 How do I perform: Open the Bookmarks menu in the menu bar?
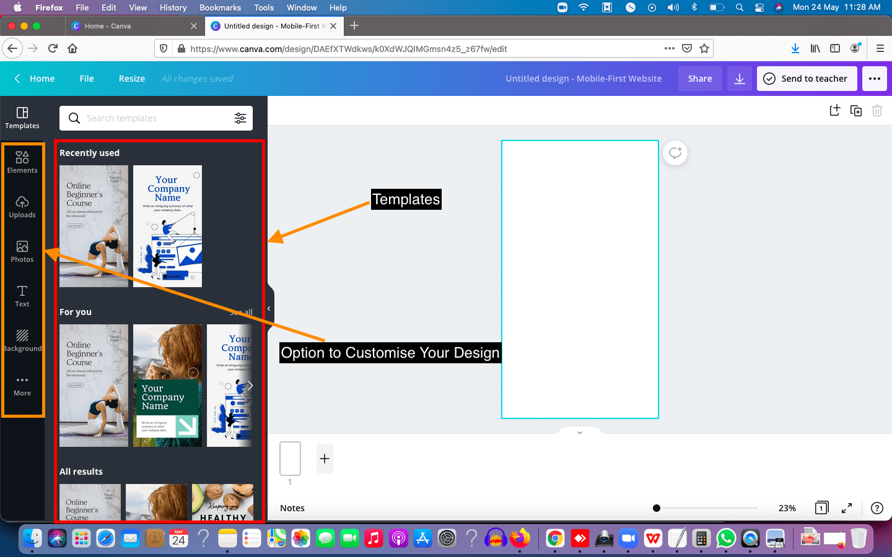(x=220, y=7)
